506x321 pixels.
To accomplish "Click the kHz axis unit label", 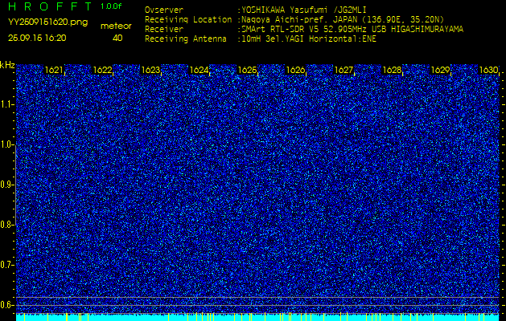I will [x=7, y=65].
